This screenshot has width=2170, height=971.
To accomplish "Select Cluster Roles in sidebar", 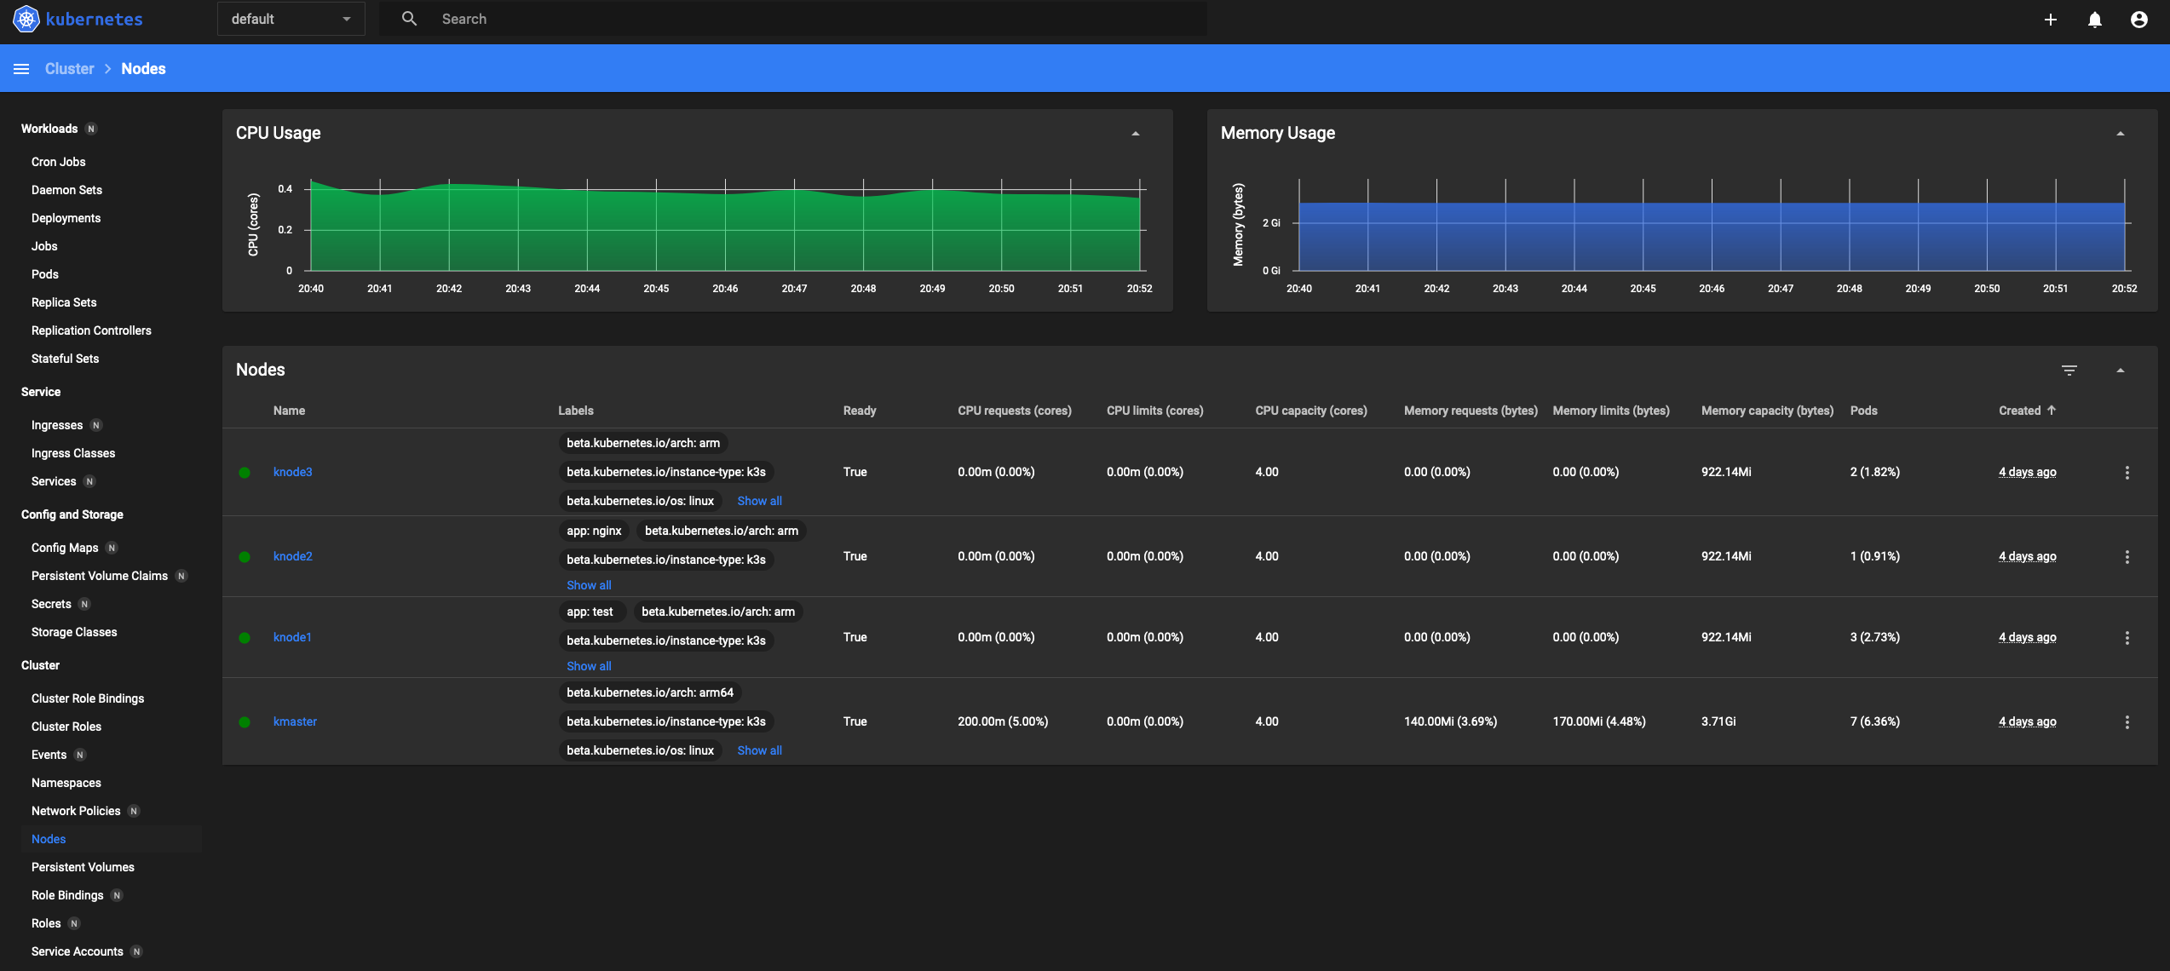I will click(66, 727).
